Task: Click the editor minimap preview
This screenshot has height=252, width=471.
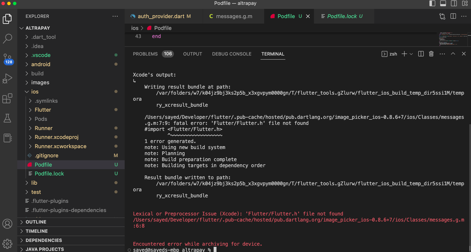Action: click(452, 39)
